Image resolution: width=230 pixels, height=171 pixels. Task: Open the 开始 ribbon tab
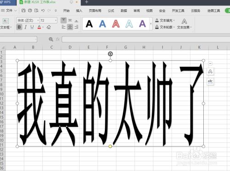tap(66, 11)
